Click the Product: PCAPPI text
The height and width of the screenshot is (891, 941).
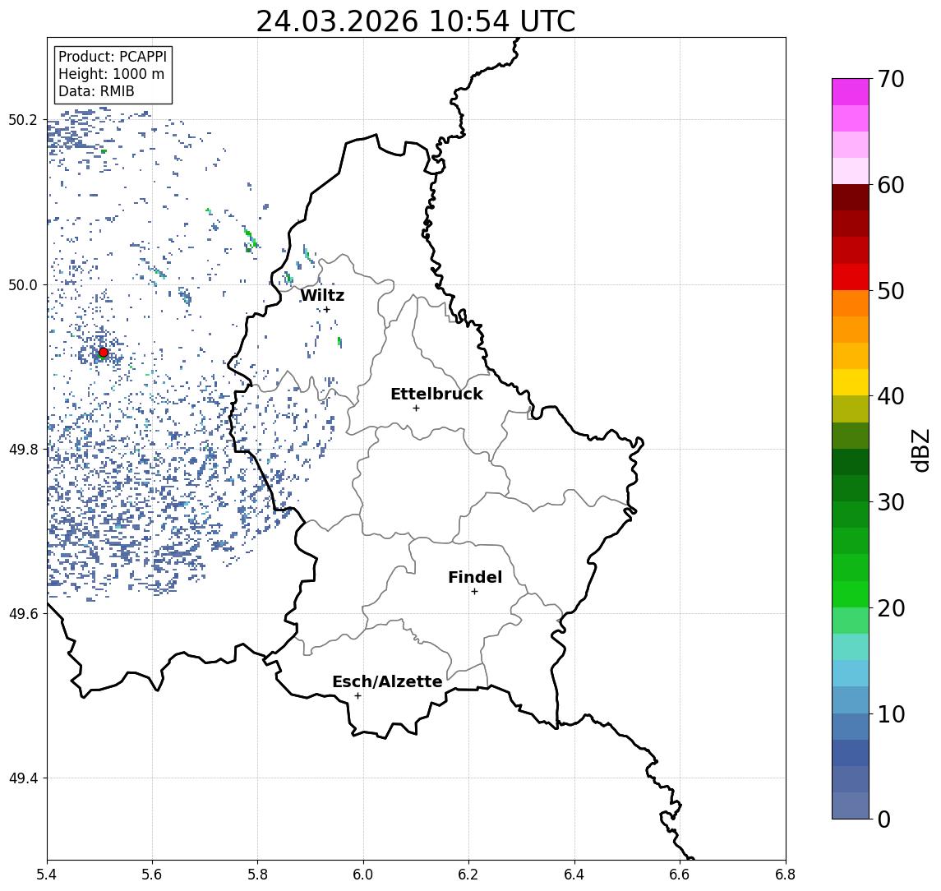coord(113,57)
